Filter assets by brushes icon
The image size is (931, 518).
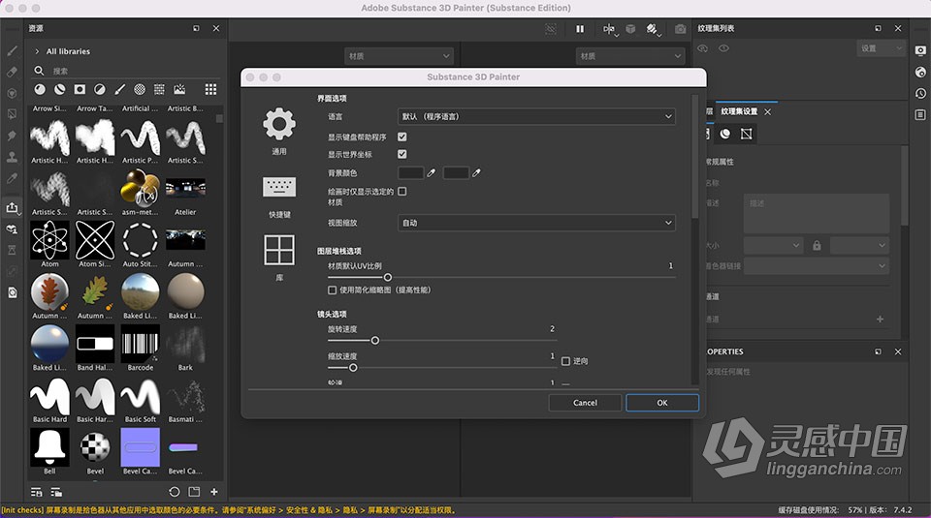120,89
